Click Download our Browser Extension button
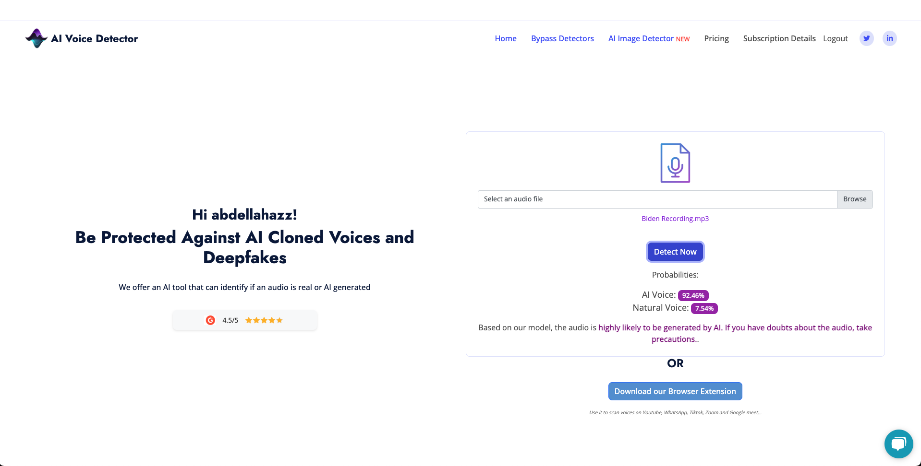This screenshot has height=466, width=921. click(x=675, y=391)
